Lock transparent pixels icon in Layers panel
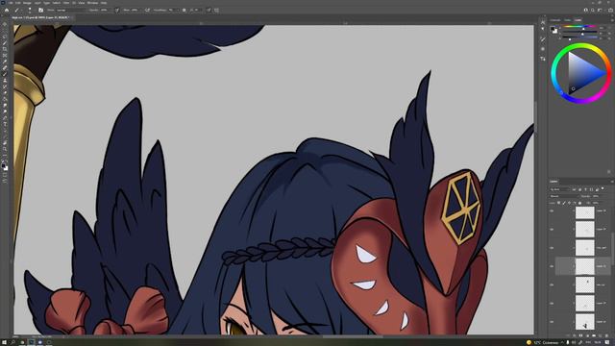 coord(558,203)
